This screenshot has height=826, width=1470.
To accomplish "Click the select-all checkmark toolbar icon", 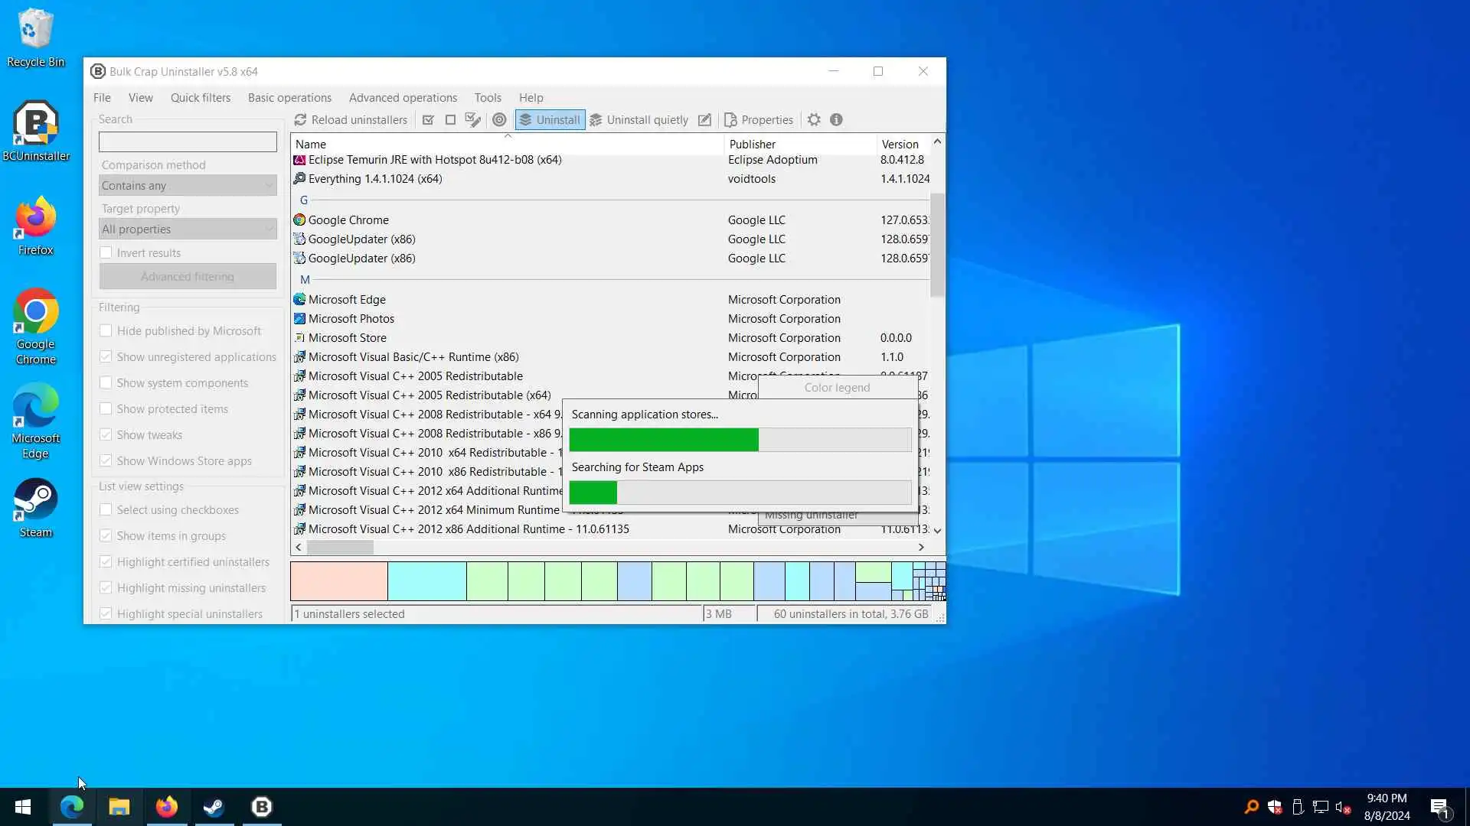I will tap(428, 120).
